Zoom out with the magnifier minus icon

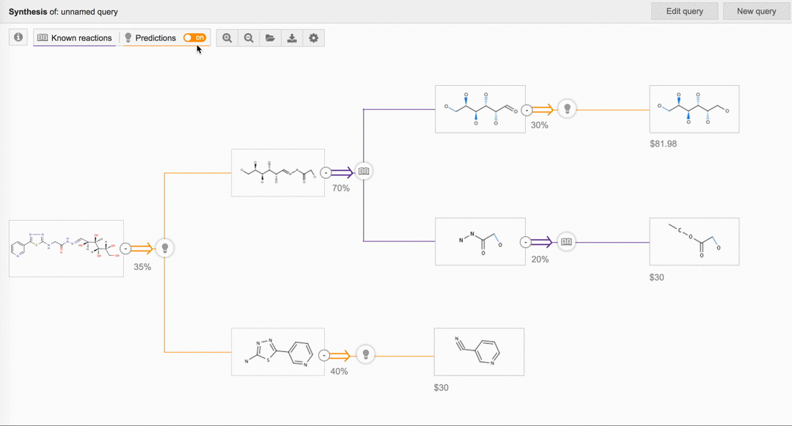(x=249, y=38)
